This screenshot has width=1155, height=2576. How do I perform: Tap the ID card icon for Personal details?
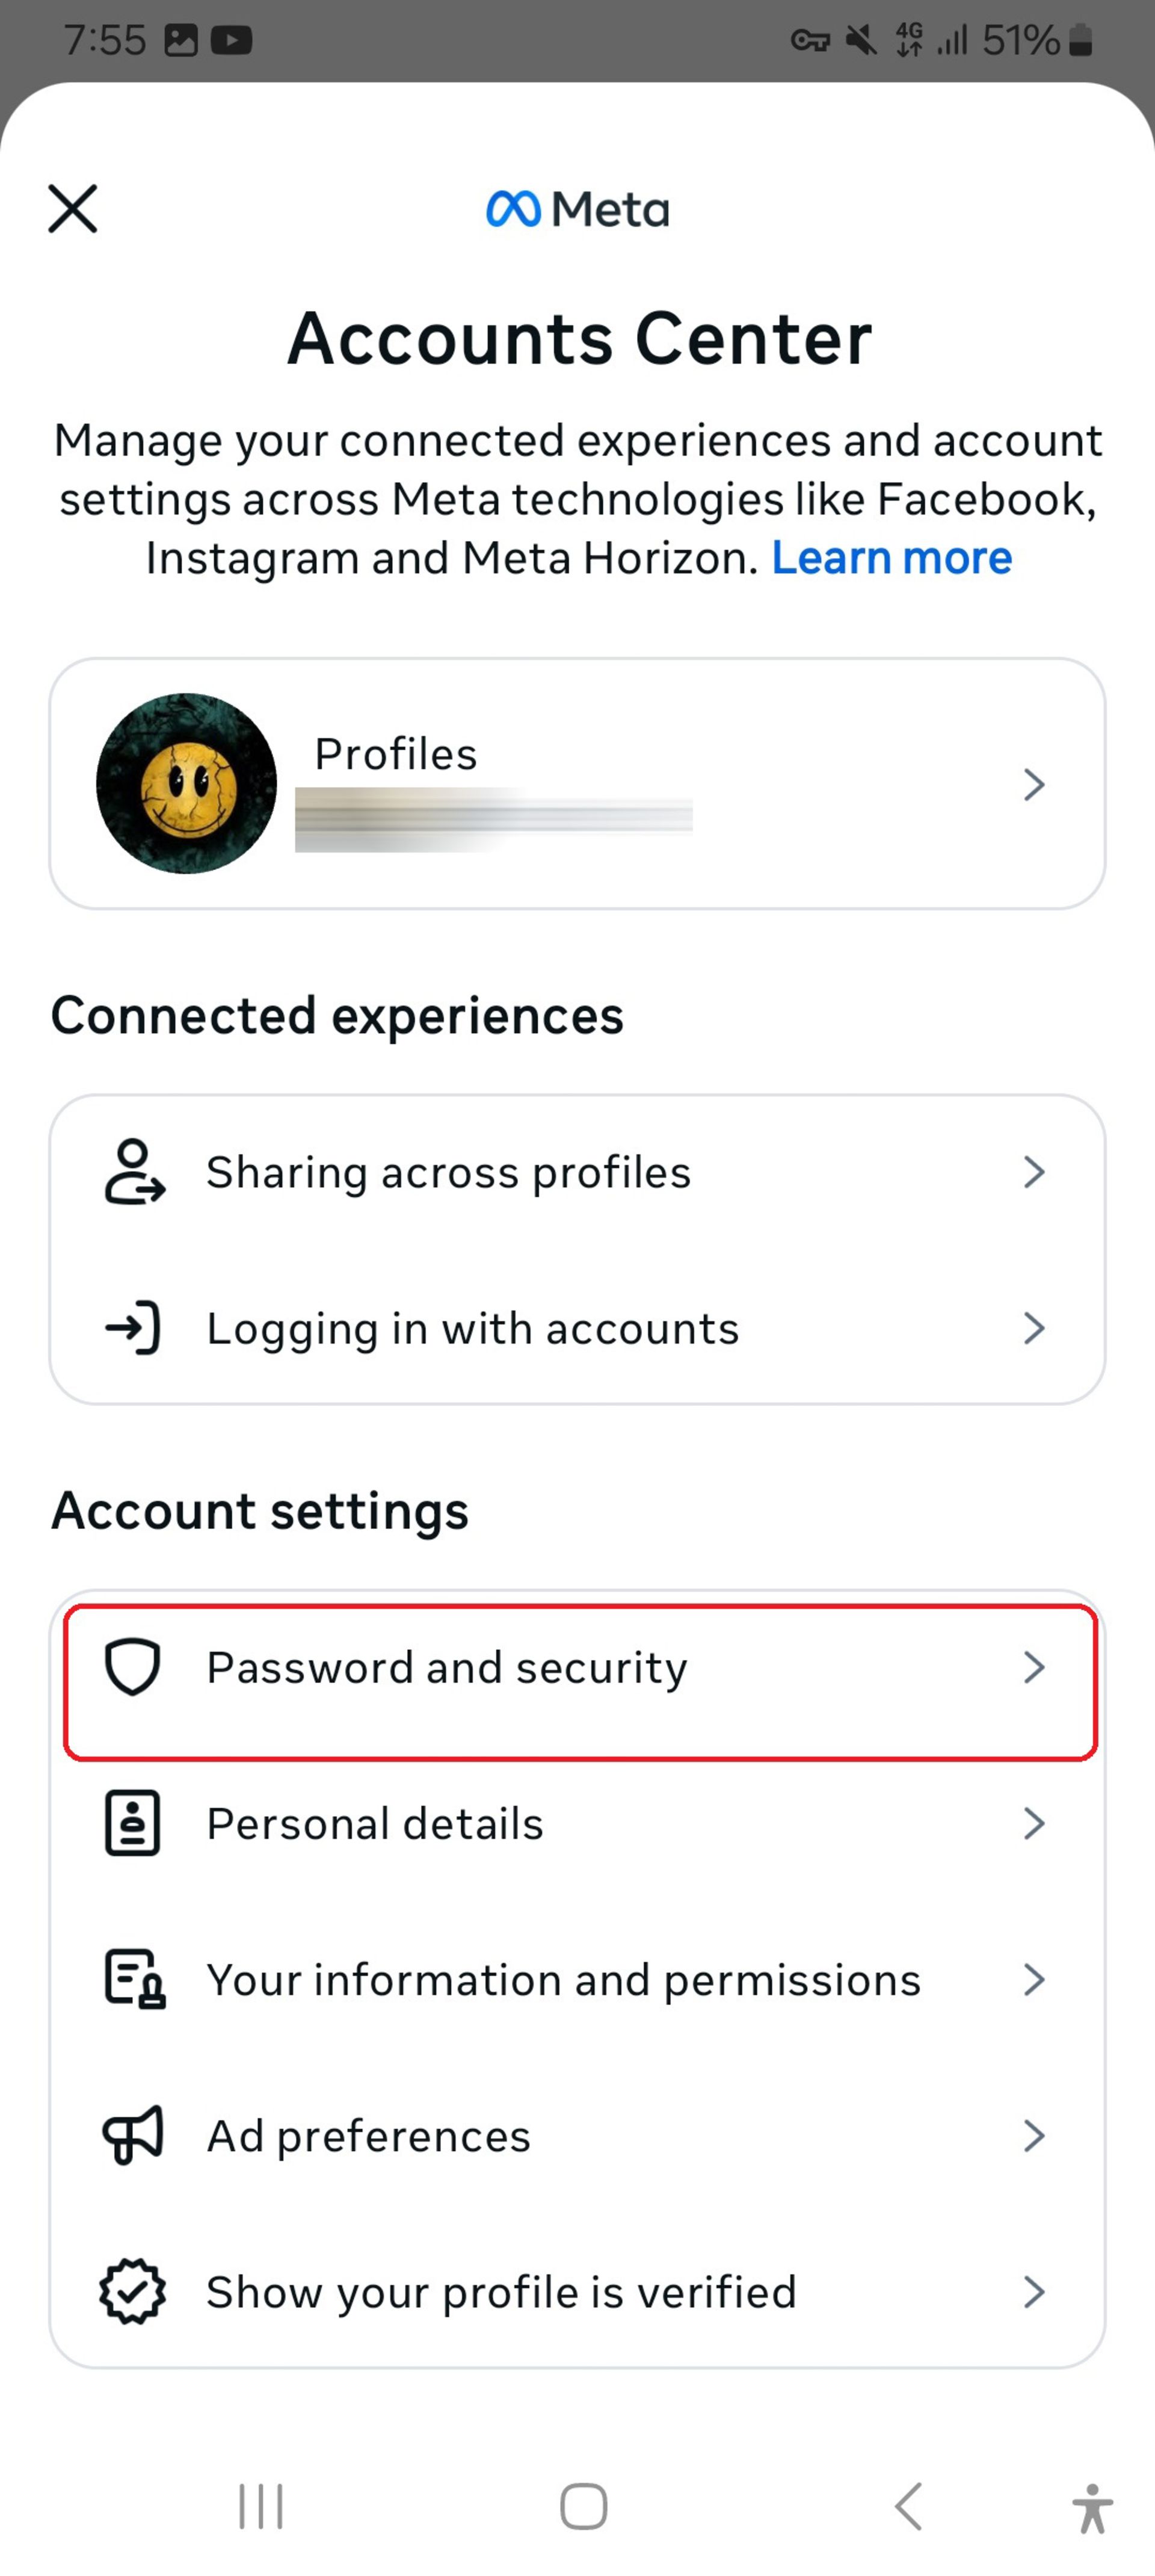click(x=133, y=1823)
